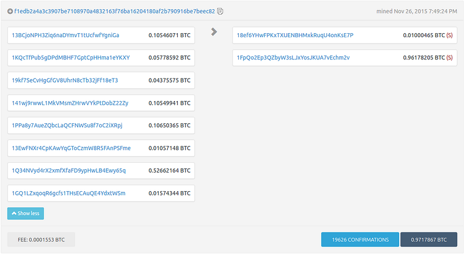Image resolution: width=465 pixels, height=254 pixels.
Task: Open input address 141wj9rwwL1MkVMsmZHrwVYkPtDobZ22Zy
Action: pyautogui.click(x=70, y=103)
